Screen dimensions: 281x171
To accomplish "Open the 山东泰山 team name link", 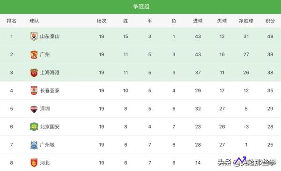I will (x=50, y=37).
